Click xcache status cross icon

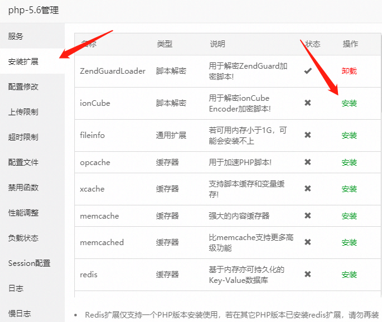coord(308,188)
